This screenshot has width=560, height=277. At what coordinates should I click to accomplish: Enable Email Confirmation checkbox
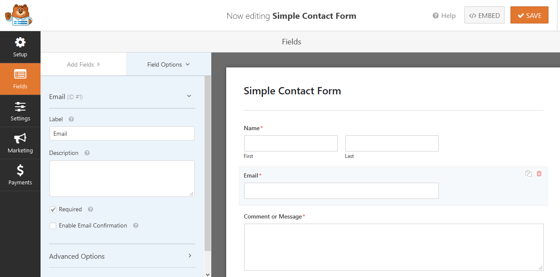[x=53, y=226]
